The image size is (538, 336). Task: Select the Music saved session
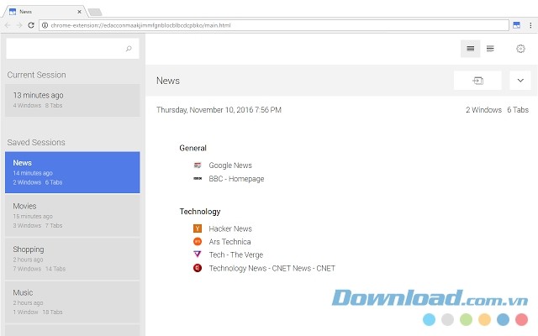[72, 301]
